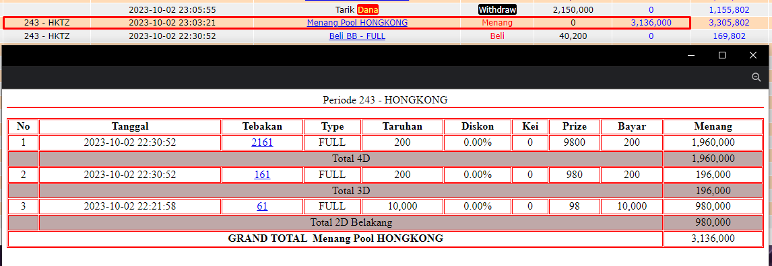The image size is (772, 266).
Task: Click the Prize column header
Action: (x=575, y=127)
